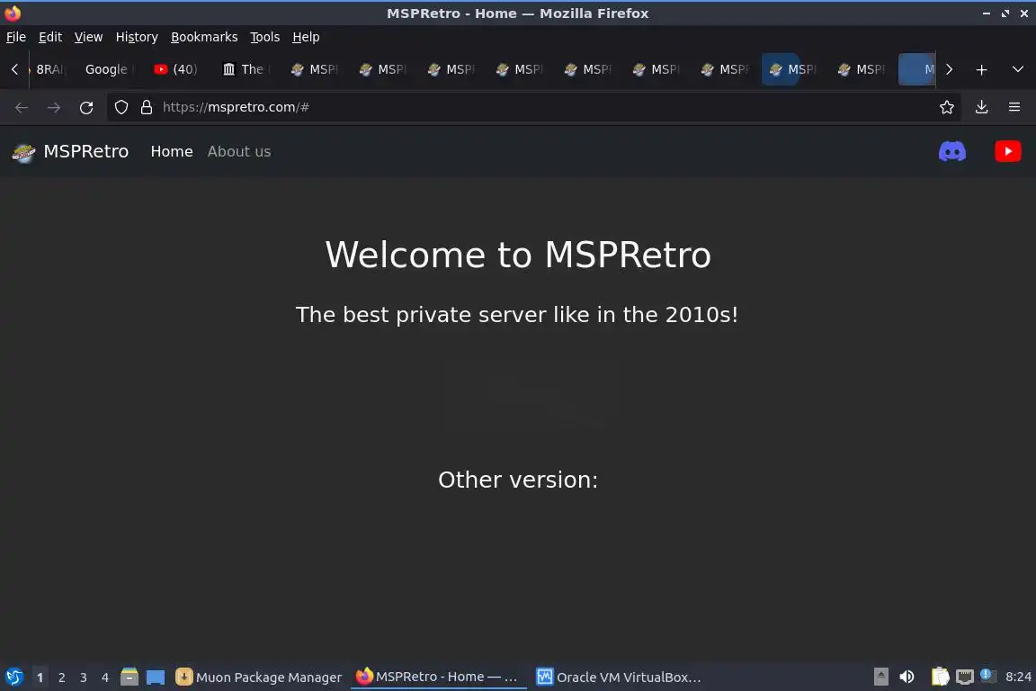This screenshot has height=691, width=1036.
Task: Open Firefox hamburger application menu
Action: tap(1014, 107)
